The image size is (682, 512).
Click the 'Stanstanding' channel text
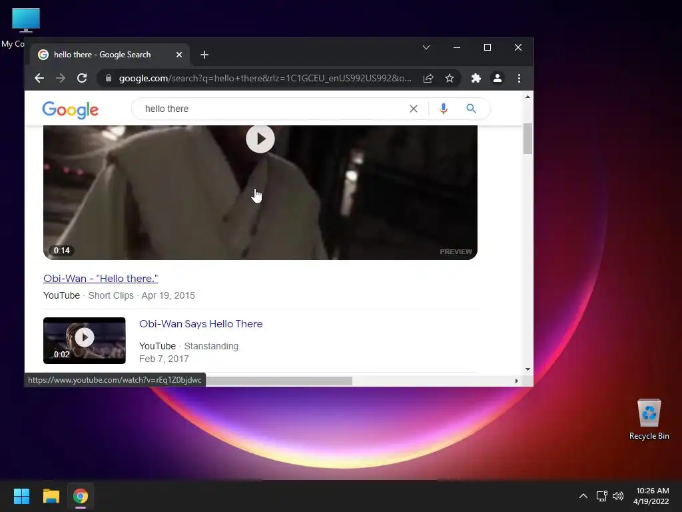(211, 346)
